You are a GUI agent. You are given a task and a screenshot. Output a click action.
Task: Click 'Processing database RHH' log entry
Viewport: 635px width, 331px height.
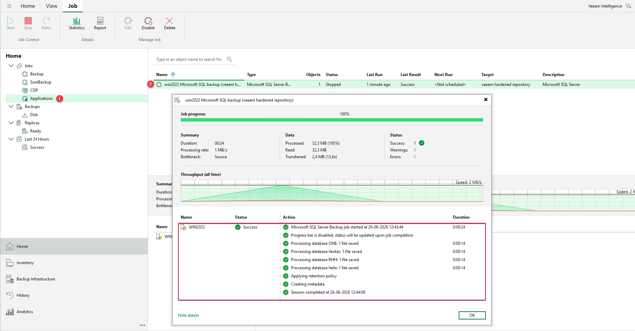pyautogui.click(x=325, y=260)
